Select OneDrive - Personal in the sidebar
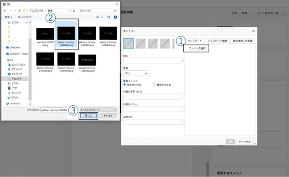Screen dimensions: 289x177 point(17,54)
